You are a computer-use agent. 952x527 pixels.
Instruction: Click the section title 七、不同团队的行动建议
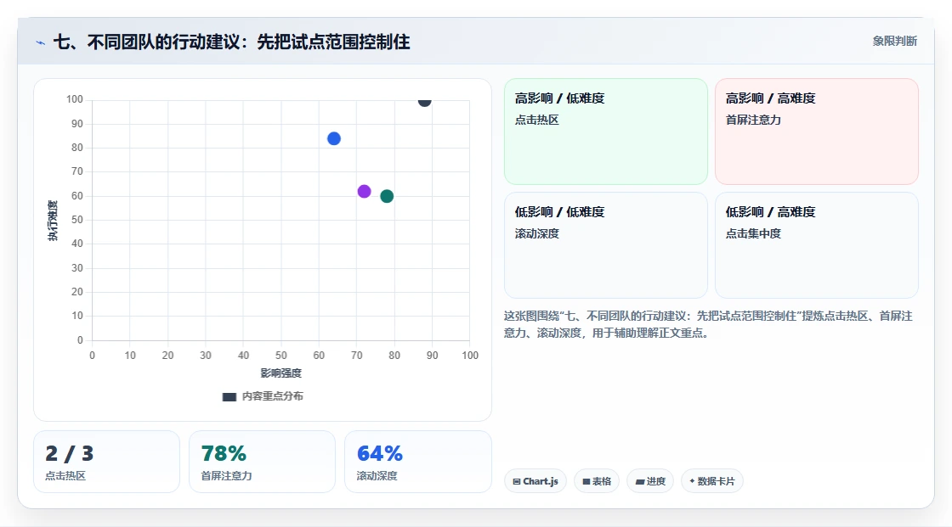(x=232, y=42)
